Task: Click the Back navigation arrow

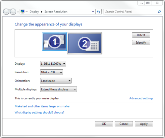Action: coord(6,12)
